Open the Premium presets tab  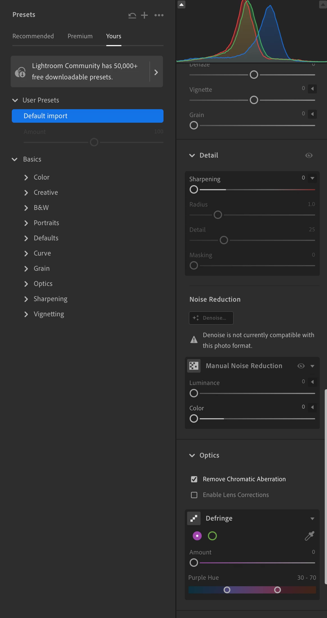point(80,36)
